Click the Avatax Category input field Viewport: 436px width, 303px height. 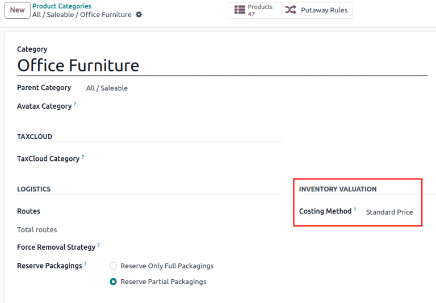(182, 106)
